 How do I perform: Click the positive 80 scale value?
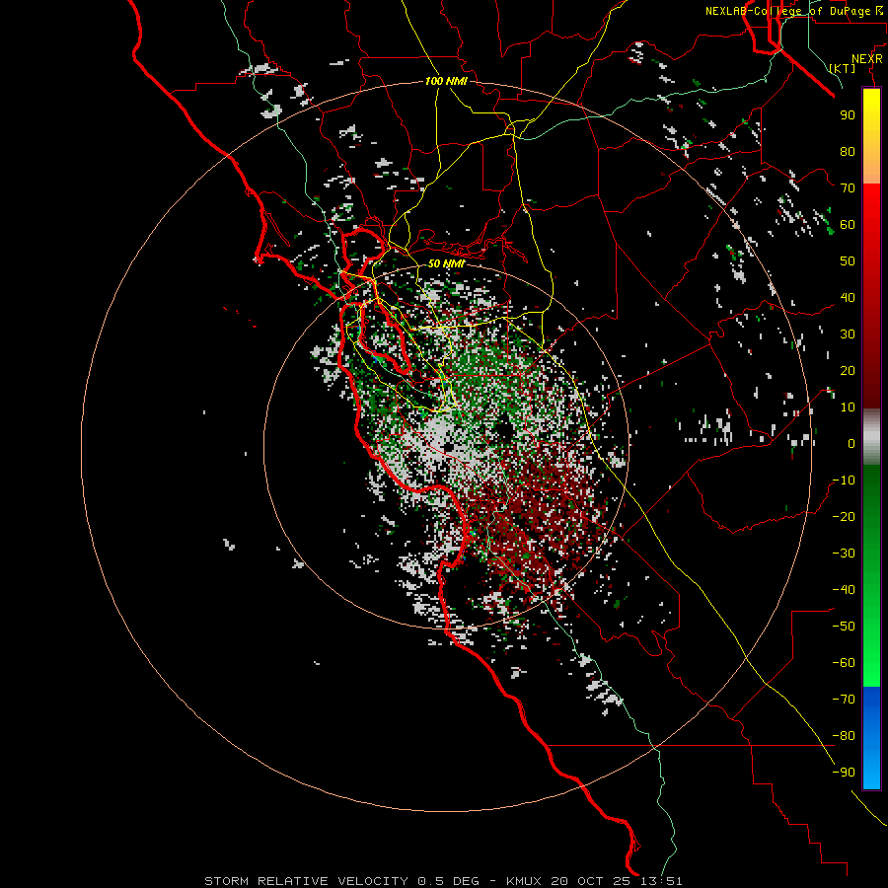(x=848, y=151)
